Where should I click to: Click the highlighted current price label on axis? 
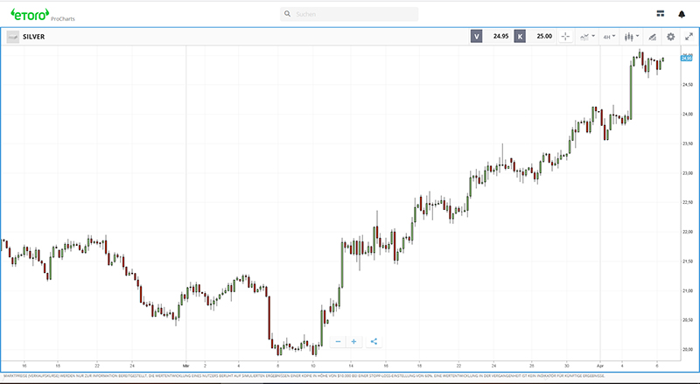tap(686, 58)
